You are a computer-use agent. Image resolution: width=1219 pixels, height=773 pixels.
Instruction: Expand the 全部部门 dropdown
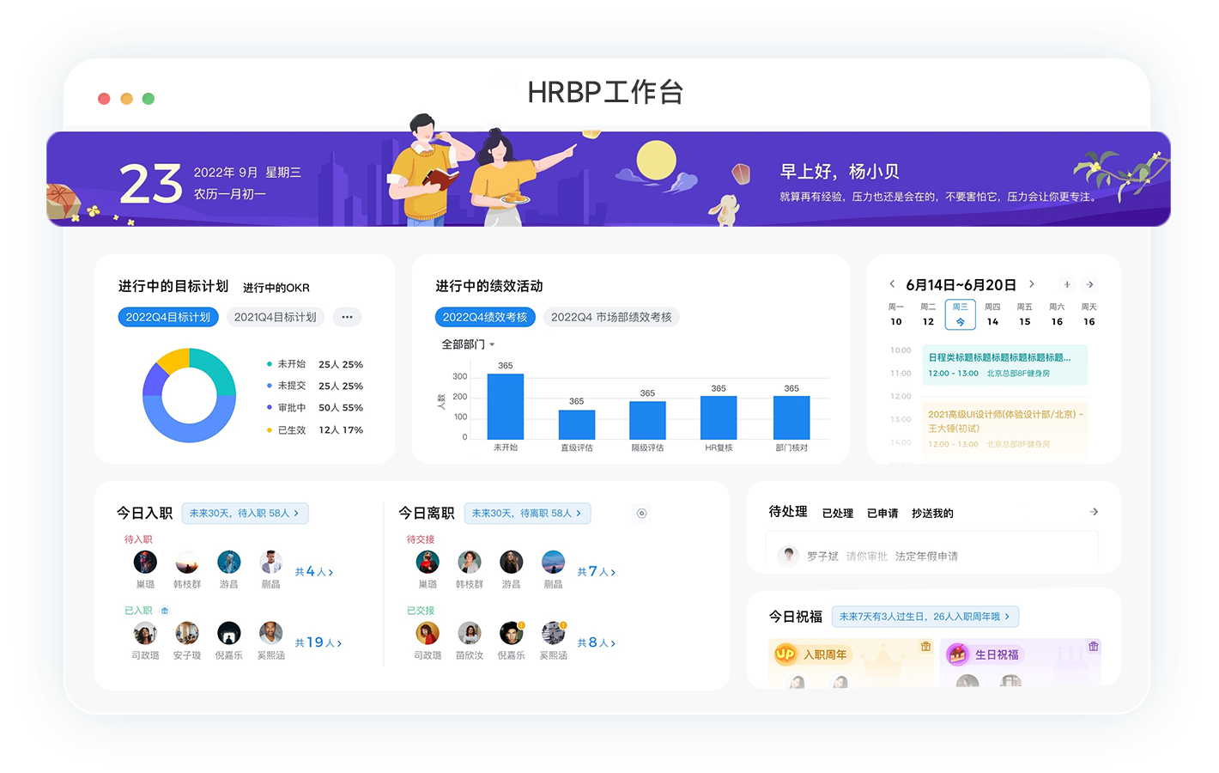(x=468, y=344)
